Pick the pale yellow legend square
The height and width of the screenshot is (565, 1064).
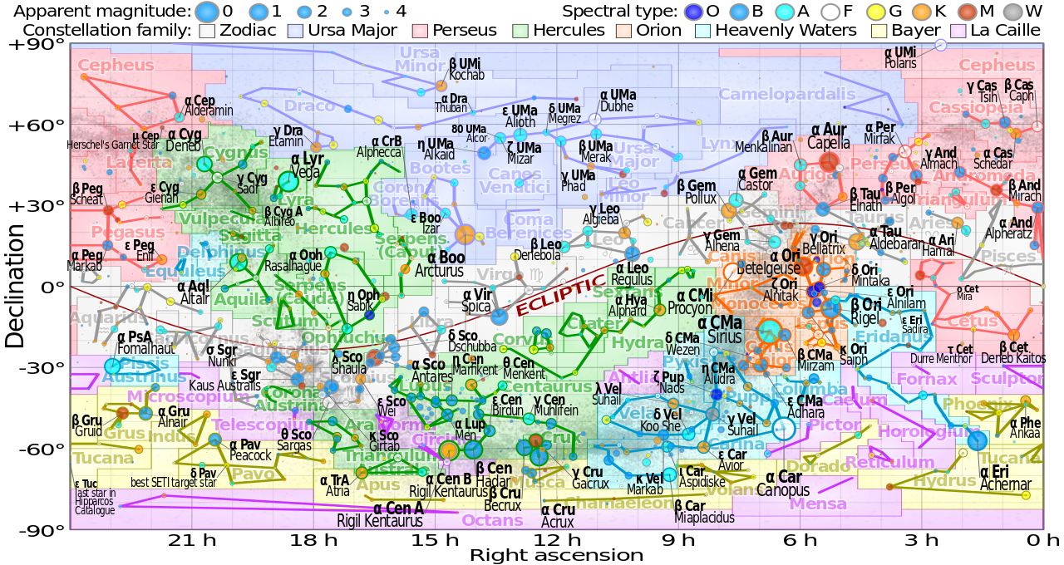click(x=879, y=31)
